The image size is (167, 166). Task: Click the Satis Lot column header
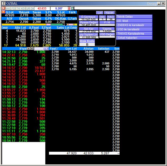63,28
